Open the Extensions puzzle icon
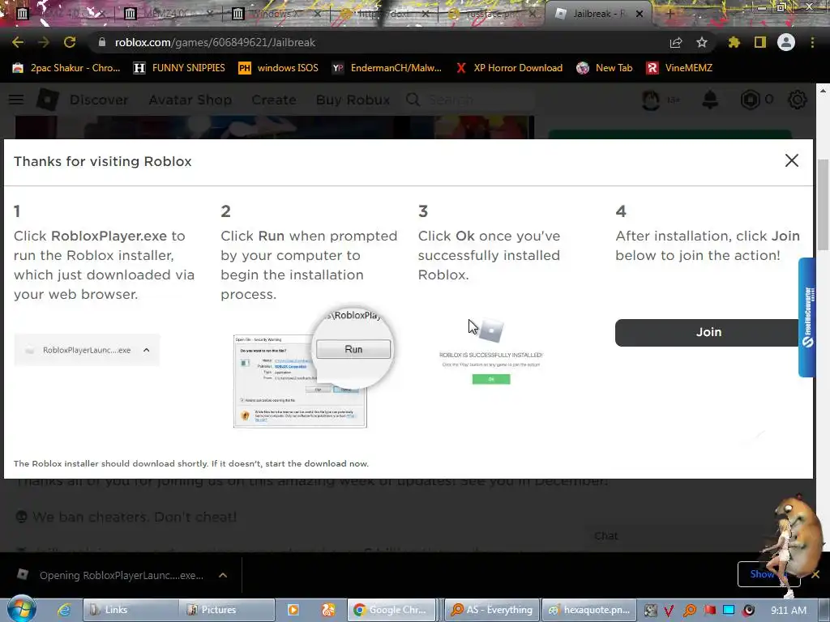The height and width of the screenshot is (622, 830). [734, 42]
